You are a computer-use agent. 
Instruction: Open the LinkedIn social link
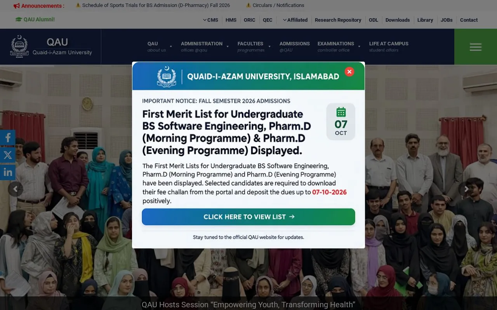(8, 172)
